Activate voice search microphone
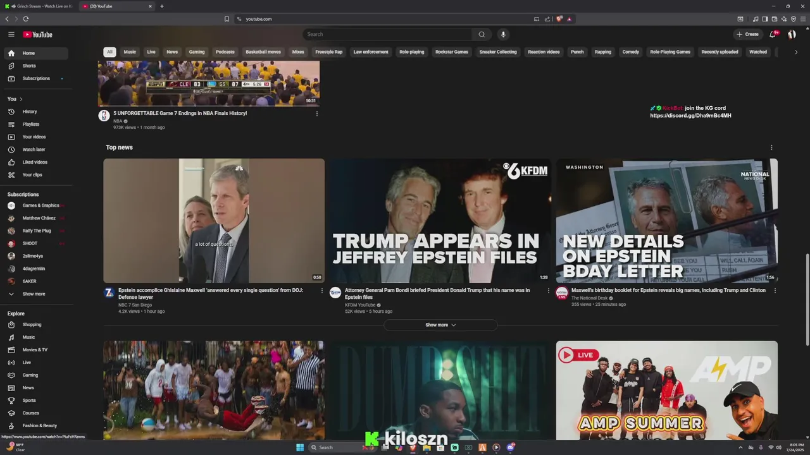Screen dimensions: 810x455 [x=503, y=34]
